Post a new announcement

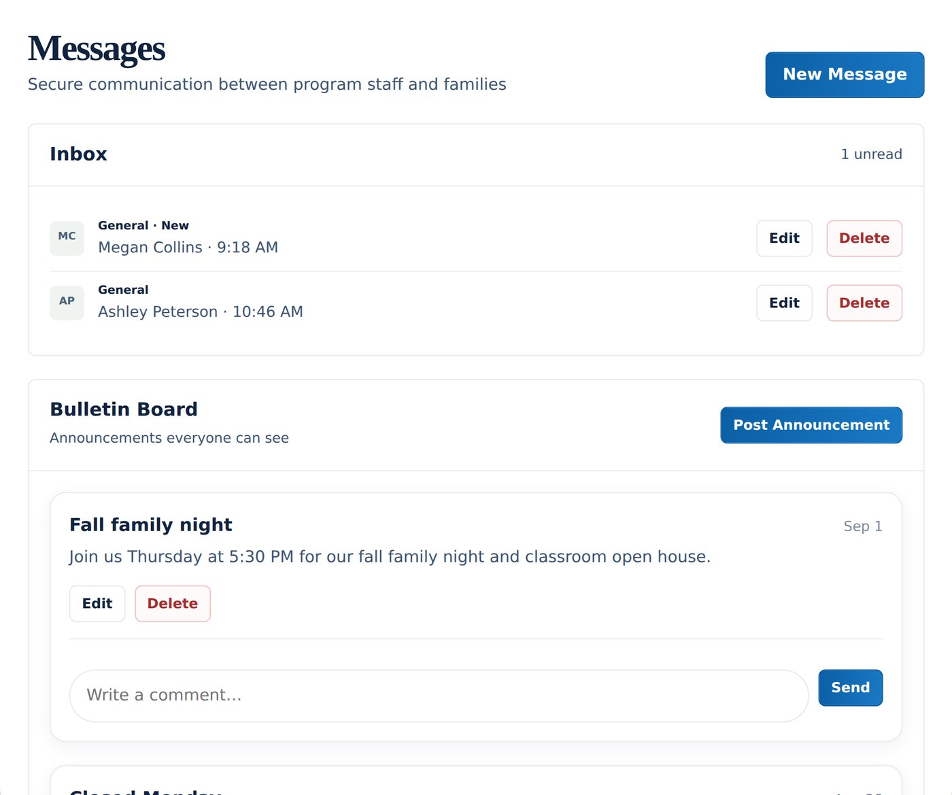pos(811,425)
